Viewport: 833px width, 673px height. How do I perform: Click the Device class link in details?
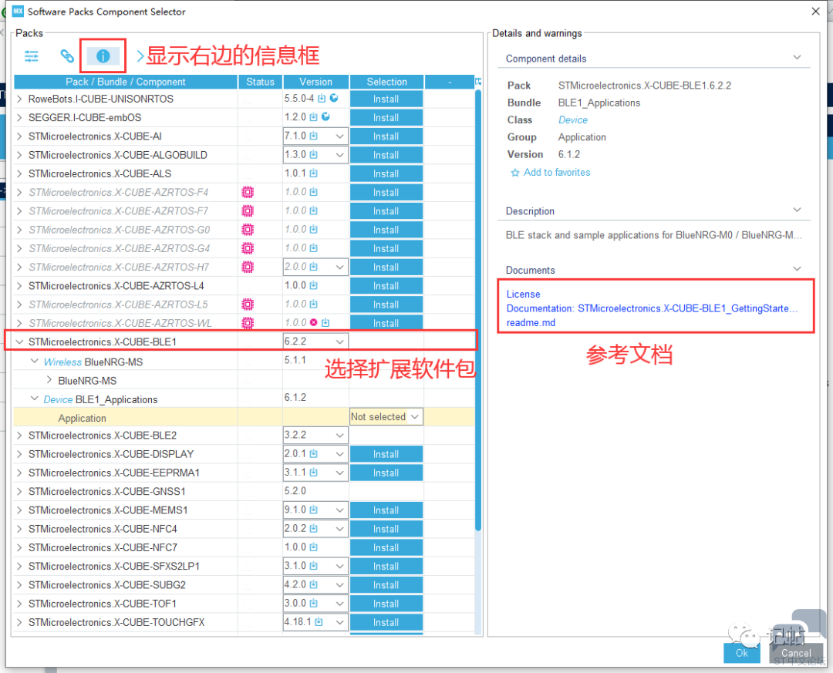[572, 120]
